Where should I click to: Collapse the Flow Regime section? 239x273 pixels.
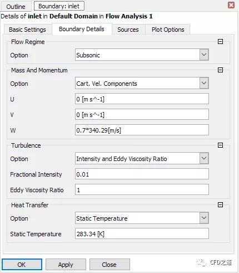coord(220,41)
